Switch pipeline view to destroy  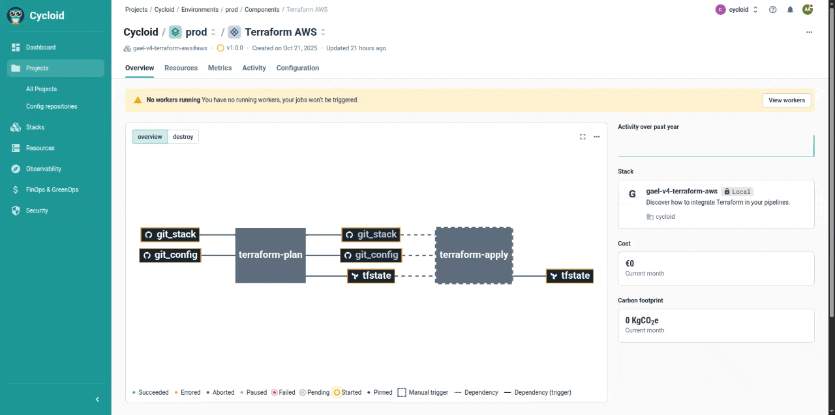tap(183, 137)
